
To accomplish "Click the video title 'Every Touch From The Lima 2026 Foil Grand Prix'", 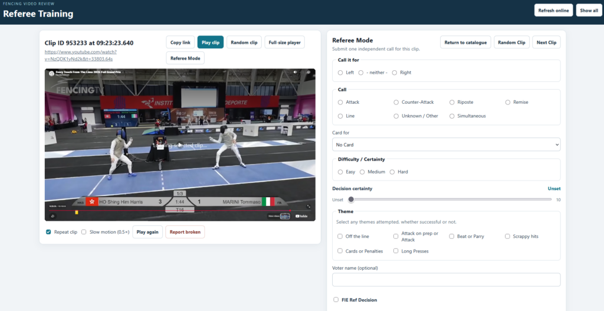I will (88, 72).
